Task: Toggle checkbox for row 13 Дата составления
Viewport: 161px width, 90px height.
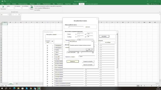Action: tap(48, 72)
